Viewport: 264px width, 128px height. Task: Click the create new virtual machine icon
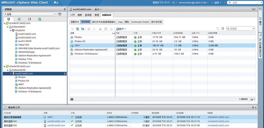pyautogui.click(x=73, y=29)
